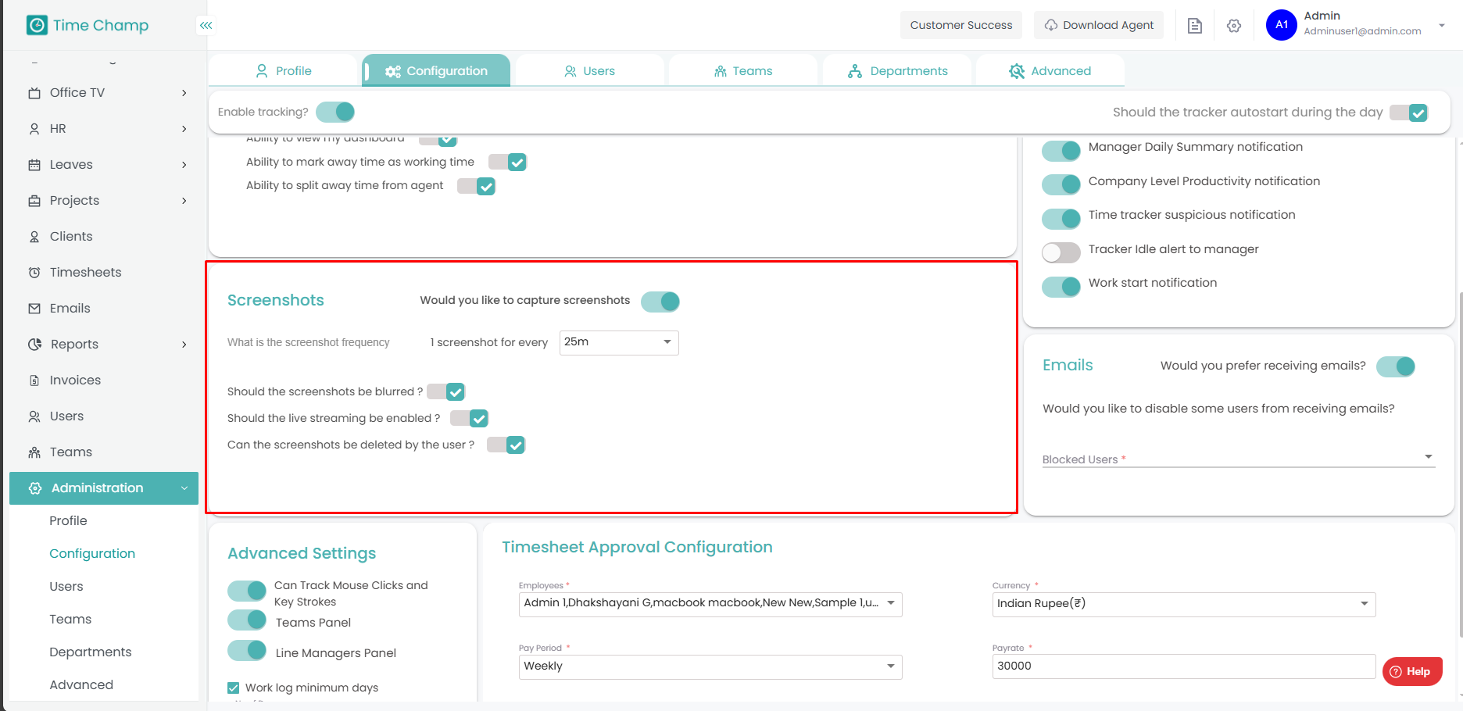Toggle Manager Daily Summary notification

tap(1061, 151)
